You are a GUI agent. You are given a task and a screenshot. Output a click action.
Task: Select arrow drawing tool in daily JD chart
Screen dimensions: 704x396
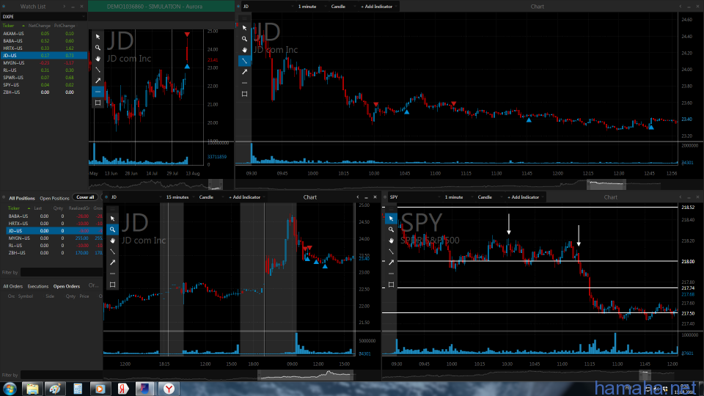tap(98, 81)
